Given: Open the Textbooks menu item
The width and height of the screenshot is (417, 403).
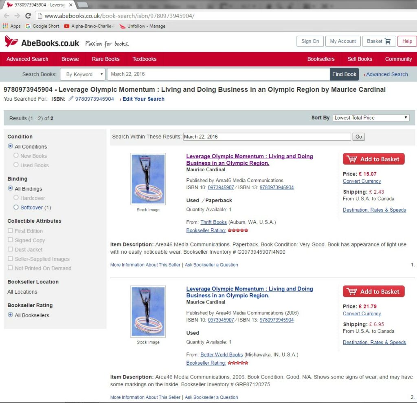Looking at the screenshot, I should click(145, 59).
